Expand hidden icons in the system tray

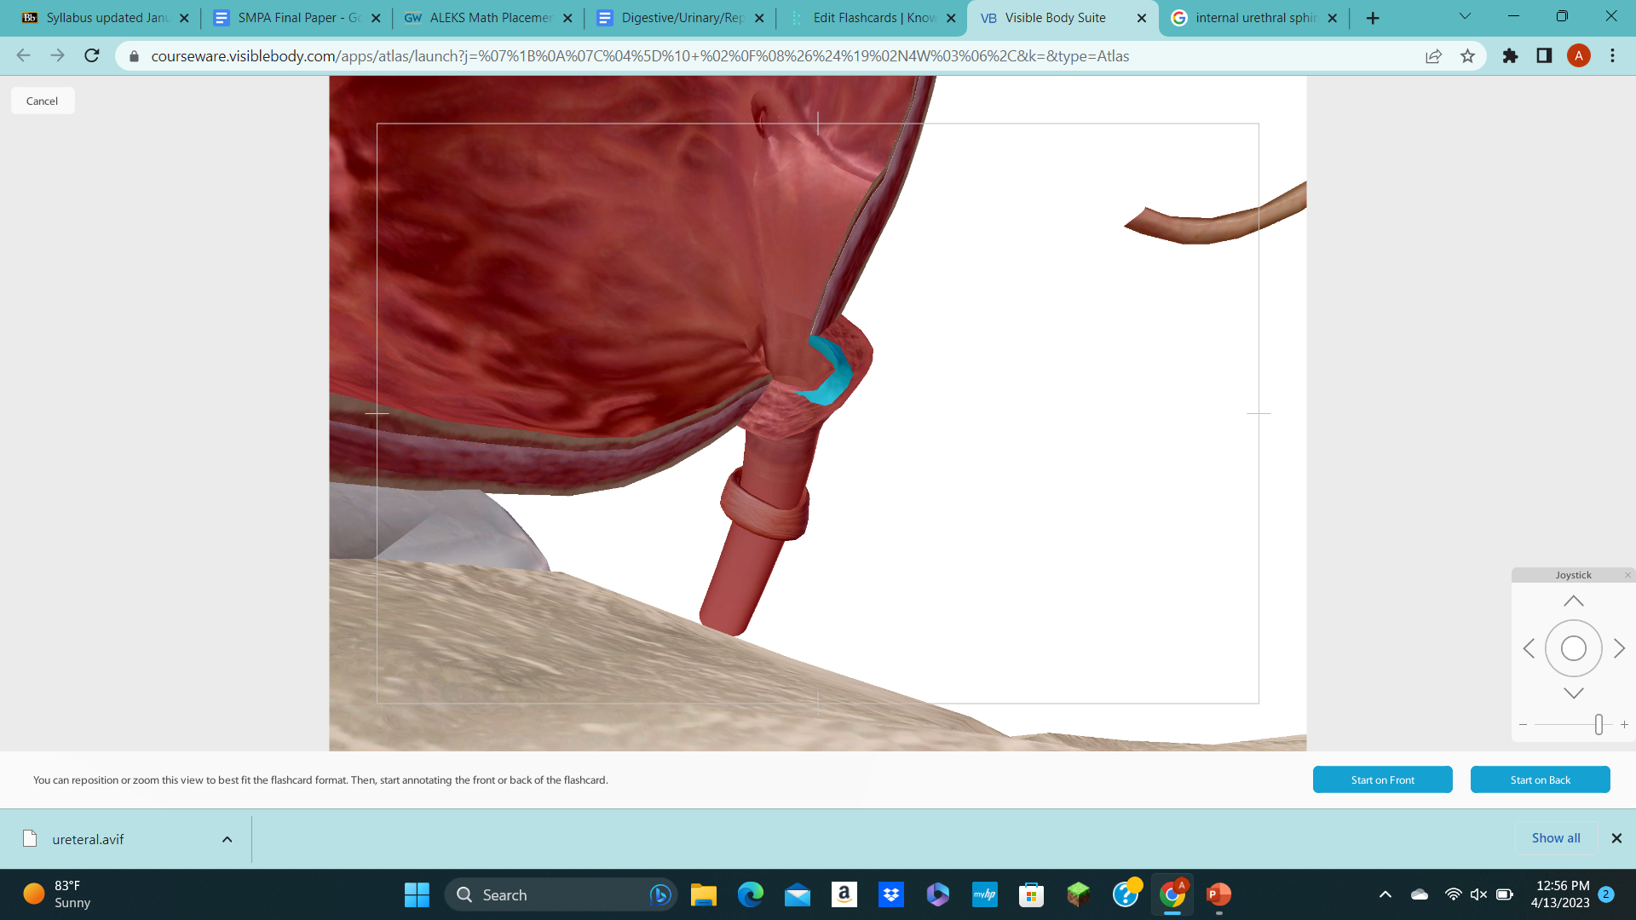(1384, 894)
